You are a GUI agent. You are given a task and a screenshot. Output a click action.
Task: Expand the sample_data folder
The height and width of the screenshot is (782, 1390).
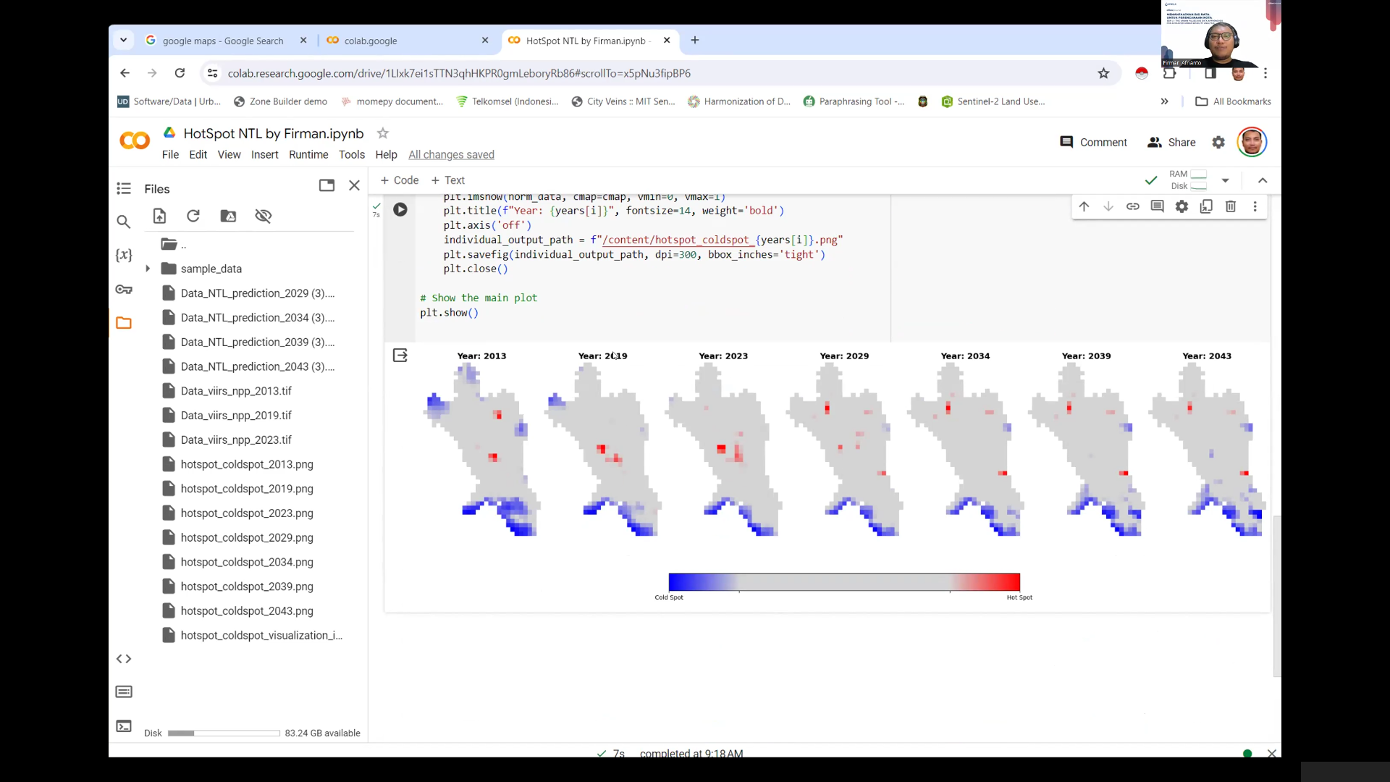coord(148,268)
